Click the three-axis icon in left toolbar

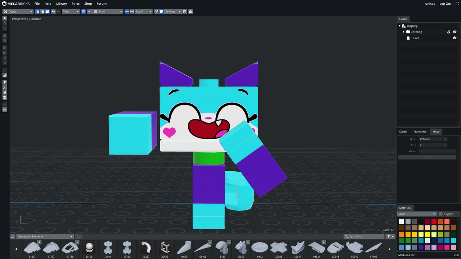point(5,87)
